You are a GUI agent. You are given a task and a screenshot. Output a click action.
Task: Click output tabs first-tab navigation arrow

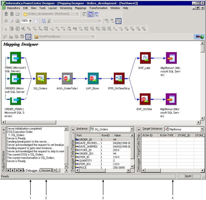[8, 171]
